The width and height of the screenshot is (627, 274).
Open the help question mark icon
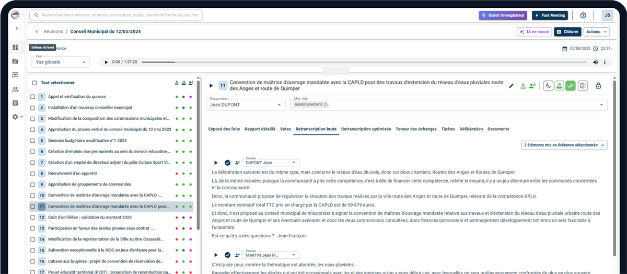coord(583,16)
